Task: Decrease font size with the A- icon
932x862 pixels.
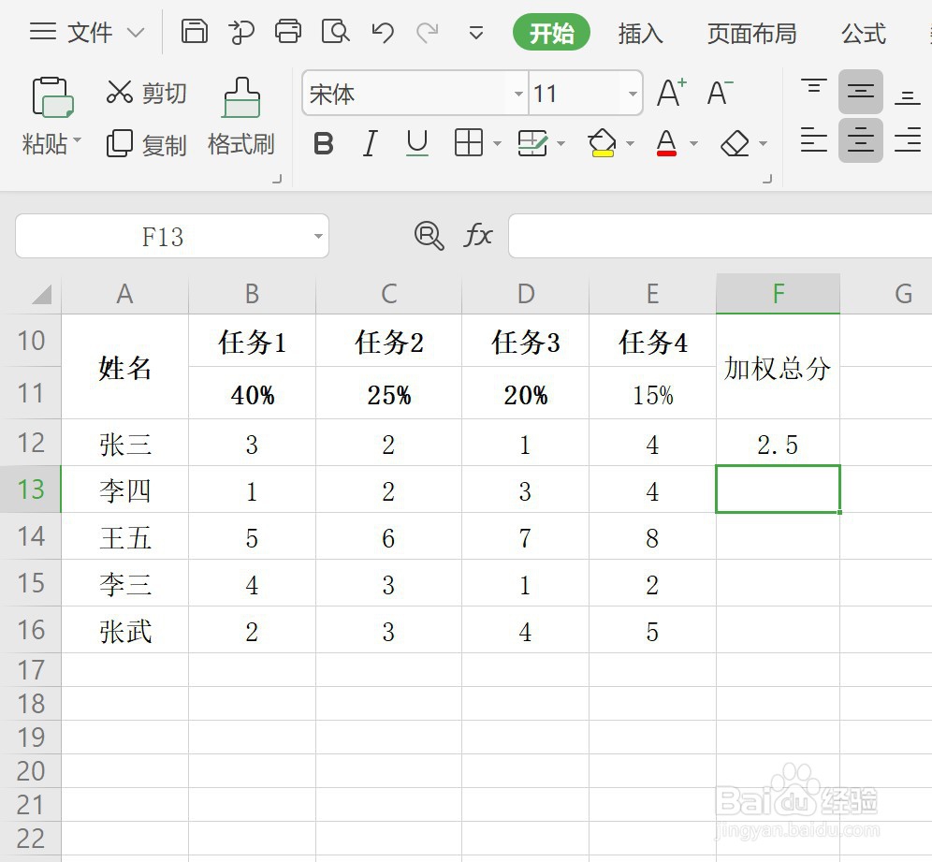Action: (717, 92)
